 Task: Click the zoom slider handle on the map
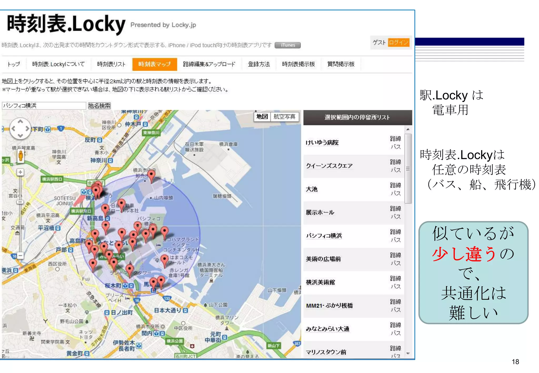point(20,202)
